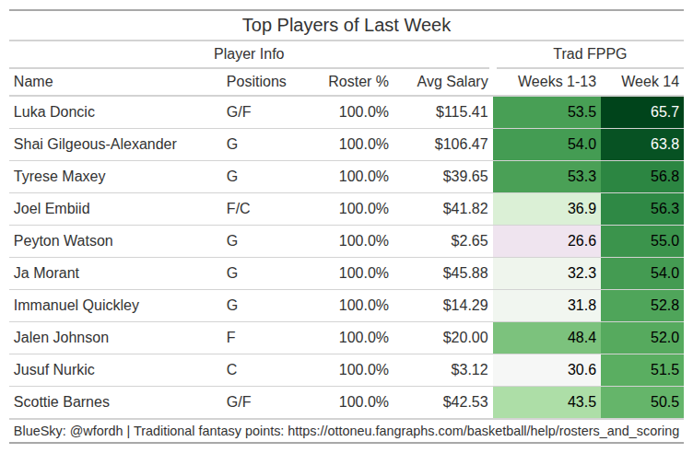693x453 pixels.
Task: Select Ja Morant's 100.0% roster value
Action: (364, 273)
